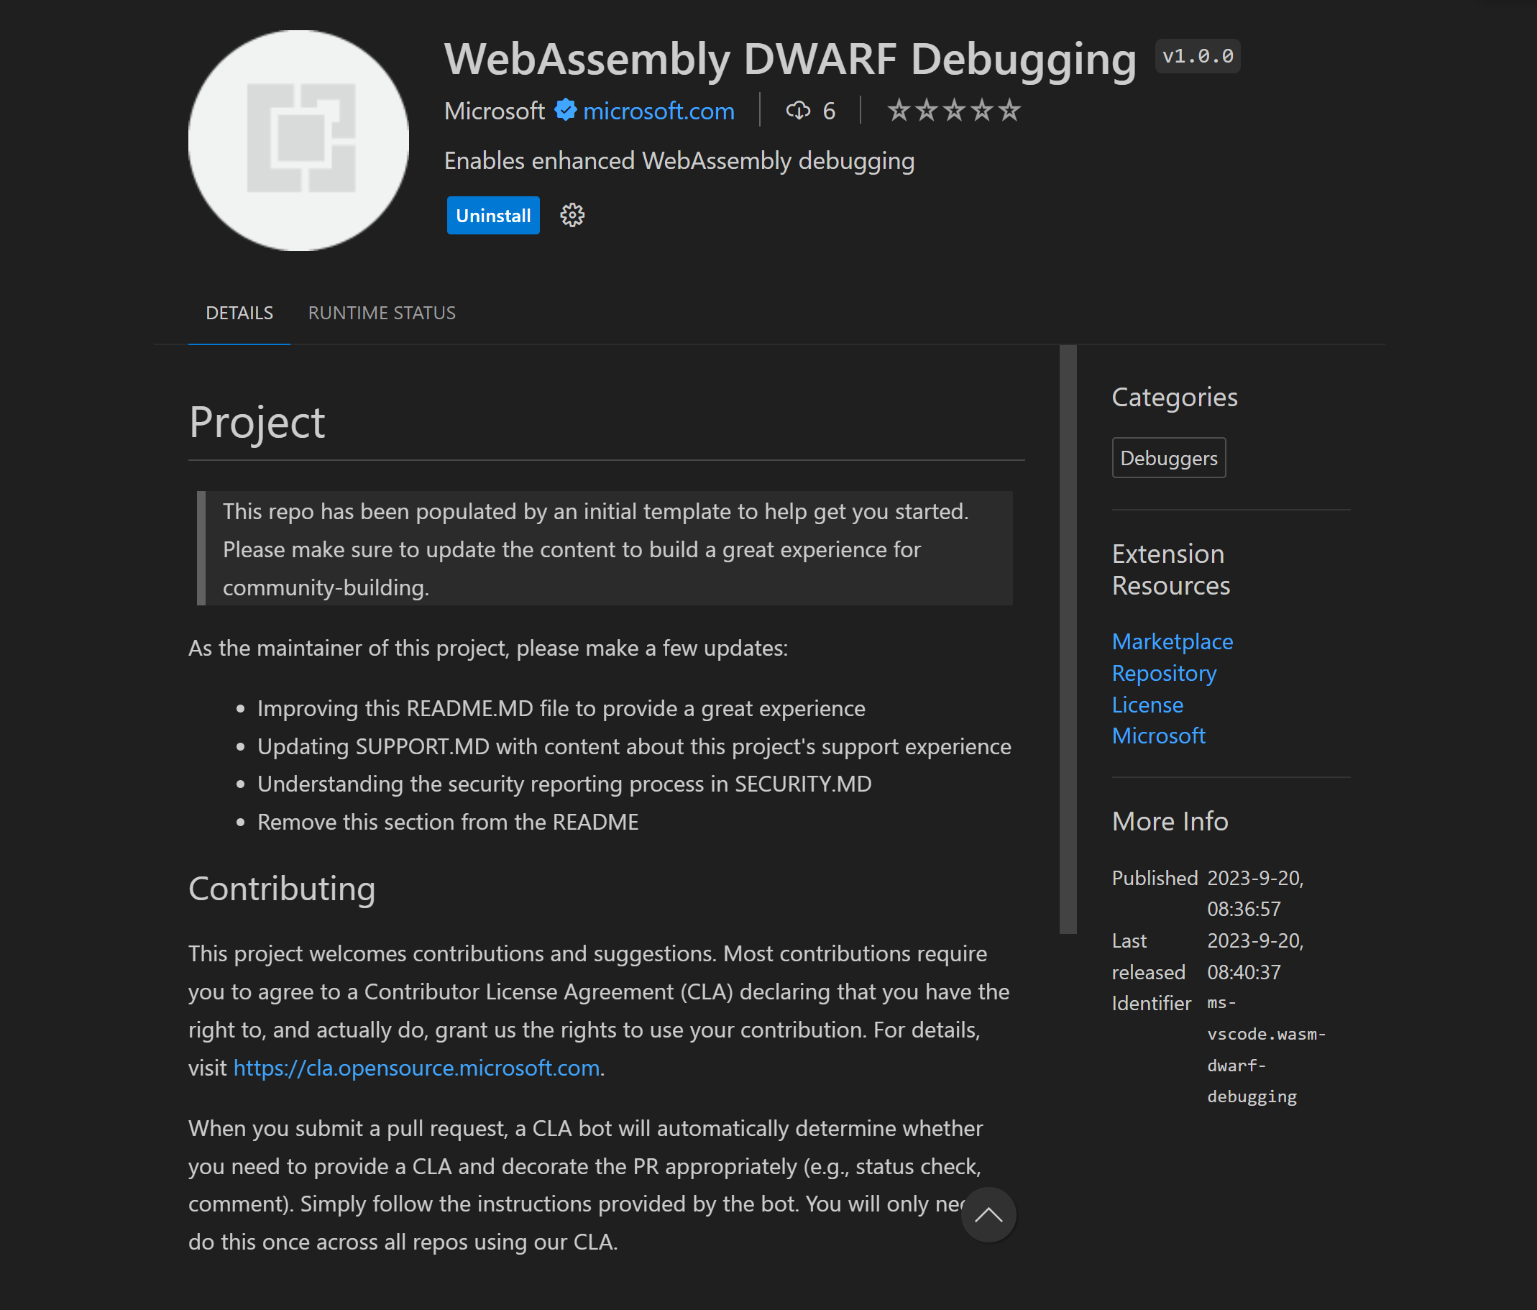The width and height of the screenshot is (1537, 1310).
Task: Switch to the RUNTIME STATUS tab
Action: 382,312
